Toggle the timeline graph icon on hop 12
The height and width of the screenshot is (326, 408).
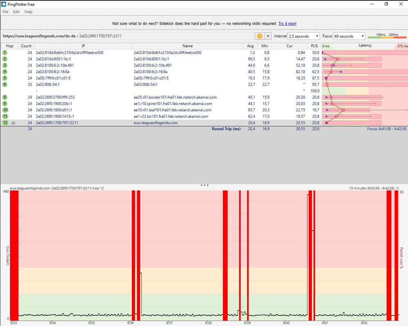(13, 123)
